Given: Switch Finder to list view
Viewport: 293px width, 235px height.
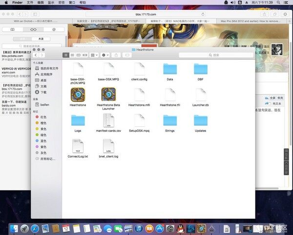Looking at the screenshot, I should coord(72,55).
